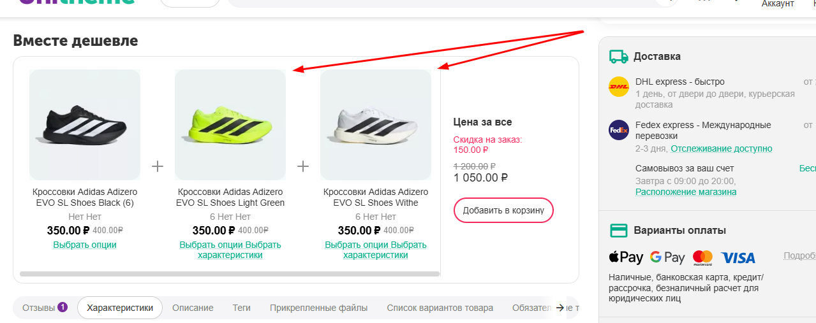This screenshot has height=323, width=816.
Task: Open the Теги tab
Action: pos(241,308)
